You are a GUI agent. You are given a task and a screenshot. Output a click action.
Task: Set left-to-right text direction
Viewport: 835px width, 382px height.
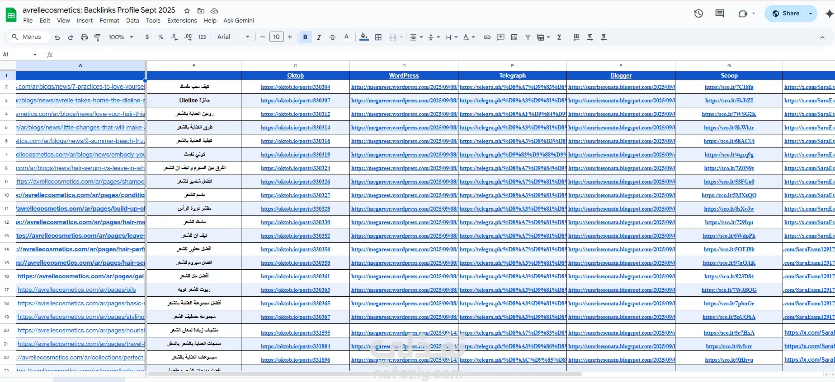(x=590, y=37)
